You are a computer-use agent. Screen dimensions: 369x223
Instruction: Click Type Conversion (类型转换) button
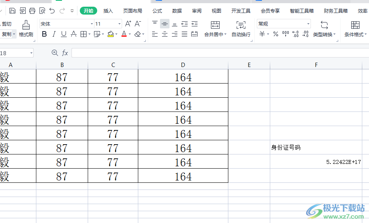(324, 29)
